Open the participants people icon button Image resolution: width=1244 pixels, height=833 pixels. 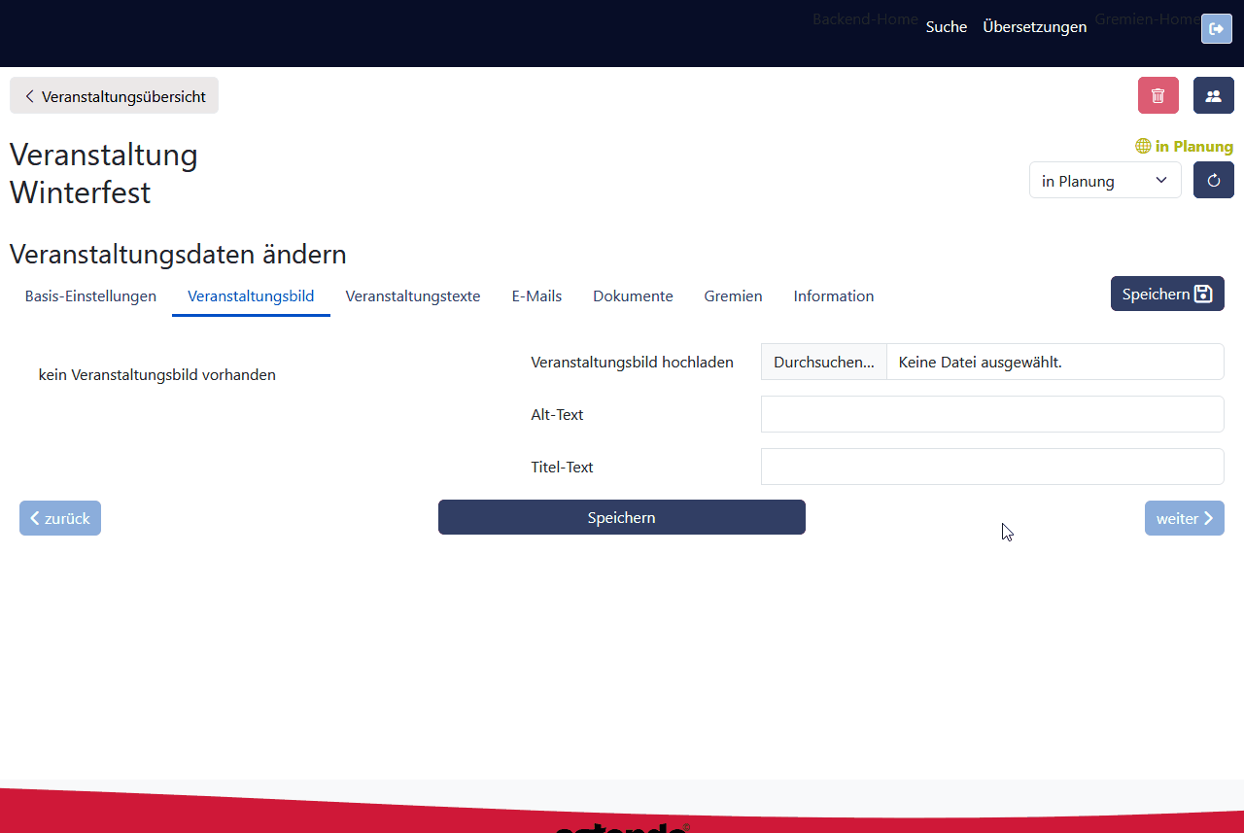tap(1213, 95)
